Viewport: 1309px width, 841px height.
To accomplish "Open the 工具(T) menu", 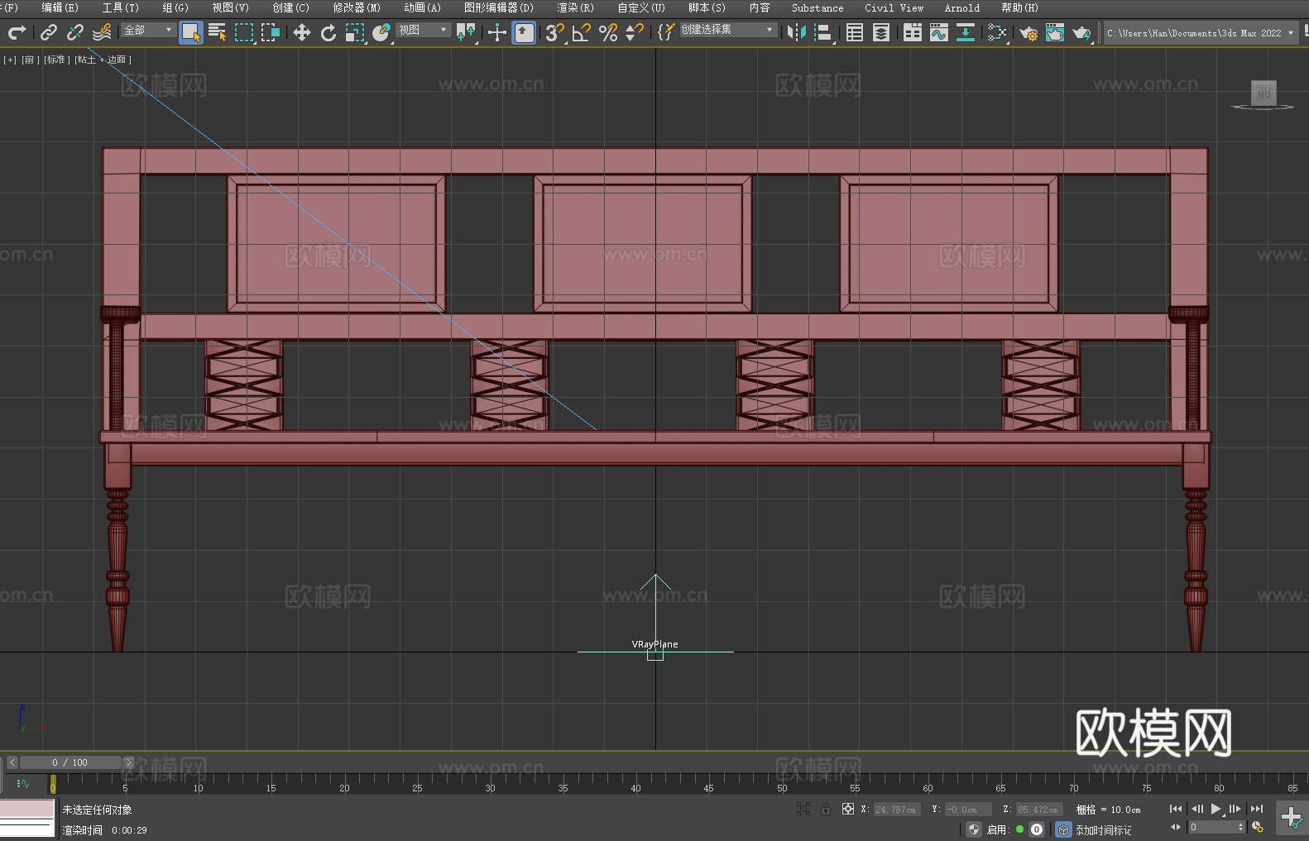I will [x=120, y=7].
